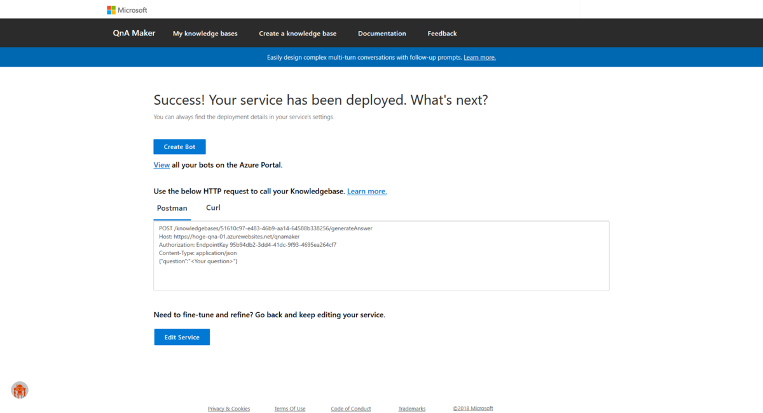
Task: Click the Success heading text
Action: [321, 100]
